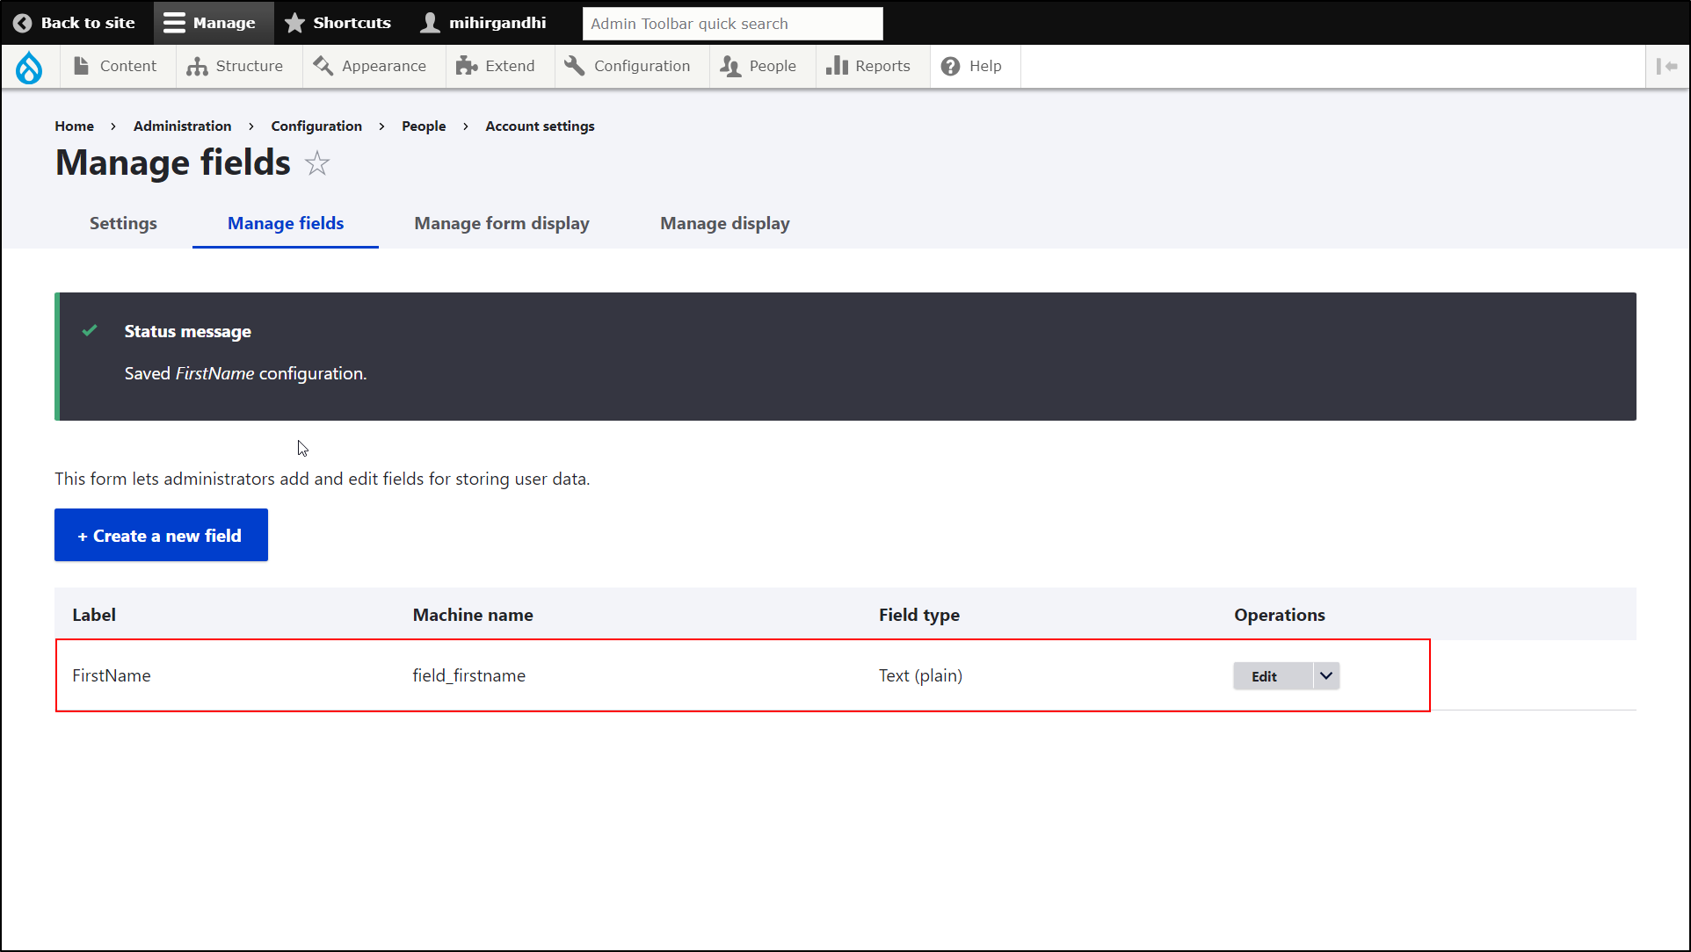This screenshot has width=1691, height=952.
Task: Open the Structure admin menu
Action: (236, 67)
